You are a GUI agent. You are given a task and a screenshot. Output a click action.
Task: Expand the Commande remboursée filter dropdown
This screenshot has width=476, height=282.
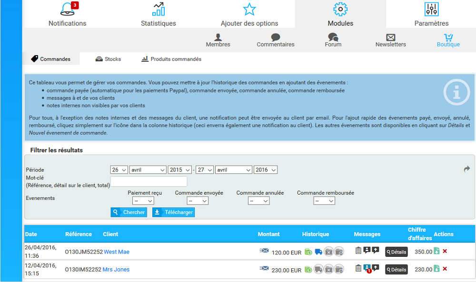click(324, 201)
